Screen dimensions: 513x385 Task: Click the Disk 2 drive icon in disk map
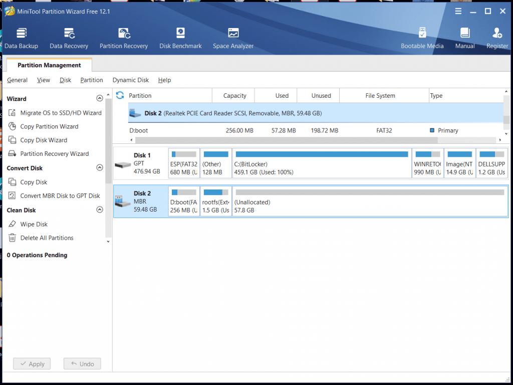point(123,202)
